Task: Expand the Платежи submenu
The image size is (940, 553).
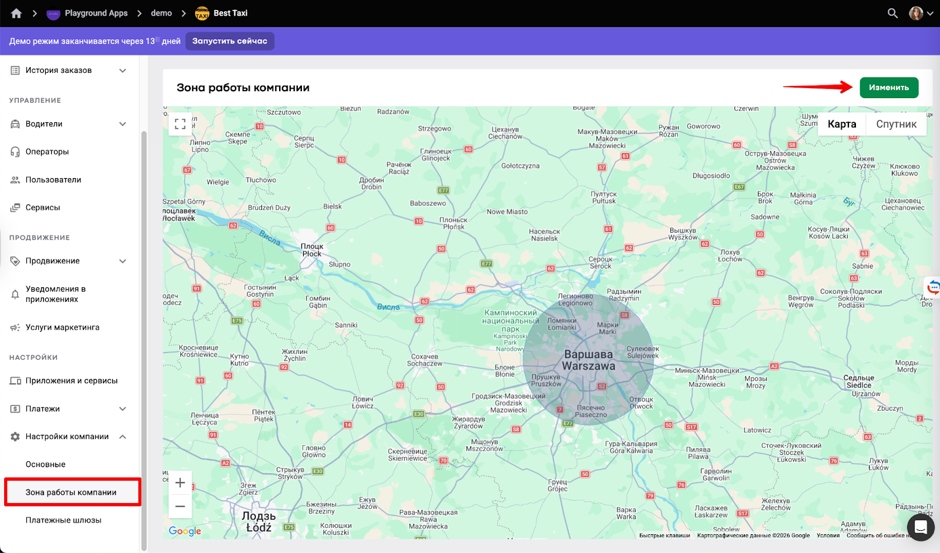Action: click(x=123, y=409)
